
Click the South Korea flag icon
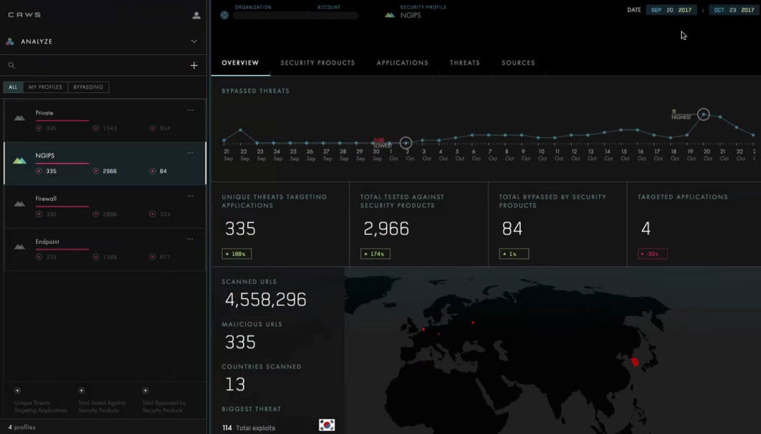[327, 425]
